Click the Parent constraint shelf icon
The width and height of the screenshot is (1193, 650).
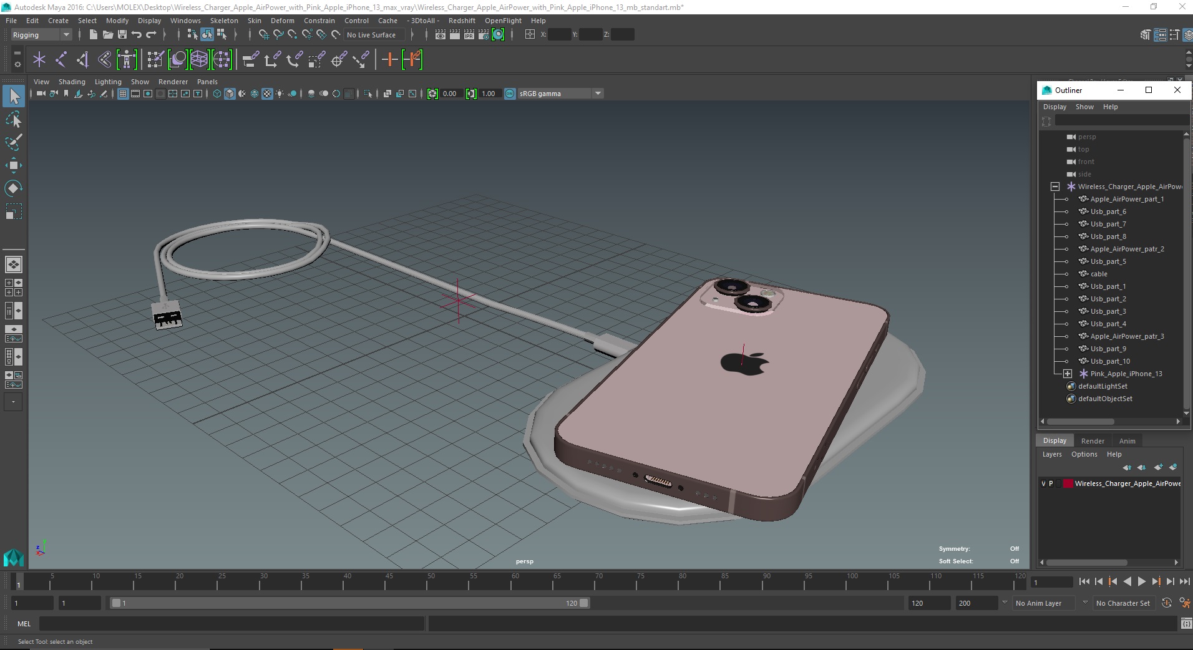click(x=250, y=60)
